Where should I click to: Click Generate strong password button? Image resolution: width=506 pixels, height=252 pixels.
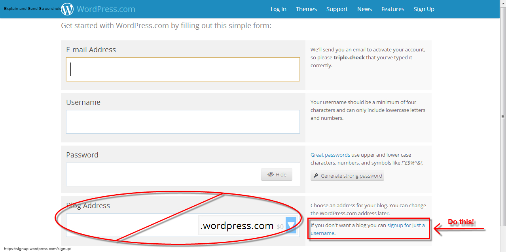[x=347, y=176]
